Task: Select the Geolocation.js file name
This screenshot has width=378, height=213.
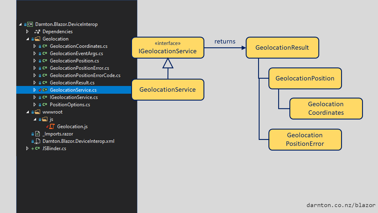Action: (x=72, y=127)
